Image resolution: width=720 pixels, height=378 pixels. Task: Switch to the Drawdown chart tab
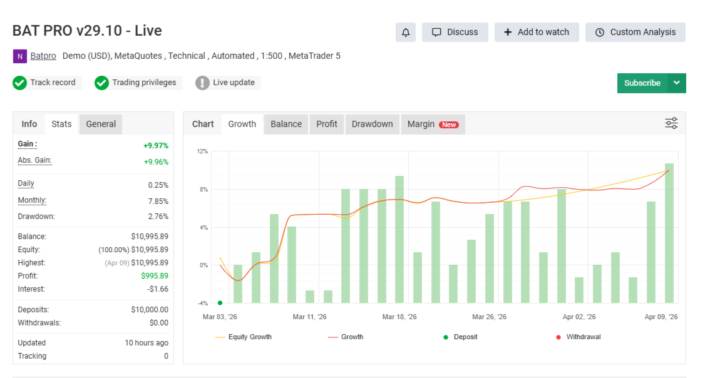(372, 124)
